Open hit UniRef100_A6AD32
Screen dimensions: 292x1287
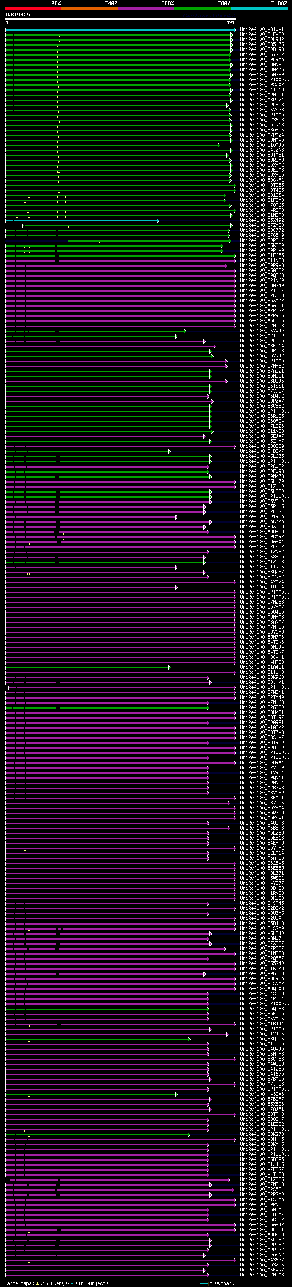click(x=262, y=270)
